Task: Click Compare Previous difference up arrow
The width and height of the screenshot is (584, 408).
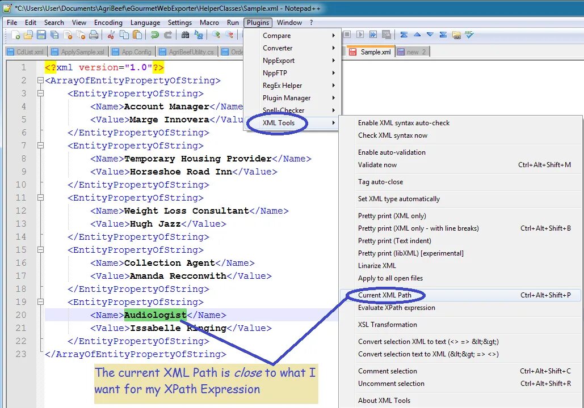Action: (x=417, y=35)
